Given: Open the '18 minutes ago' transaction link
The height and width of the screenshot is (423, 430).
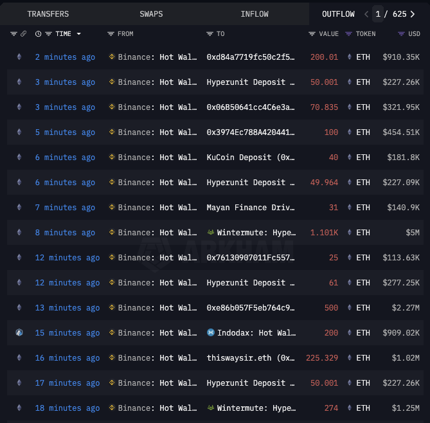Looking at the screenshot, I should point(67,408).
